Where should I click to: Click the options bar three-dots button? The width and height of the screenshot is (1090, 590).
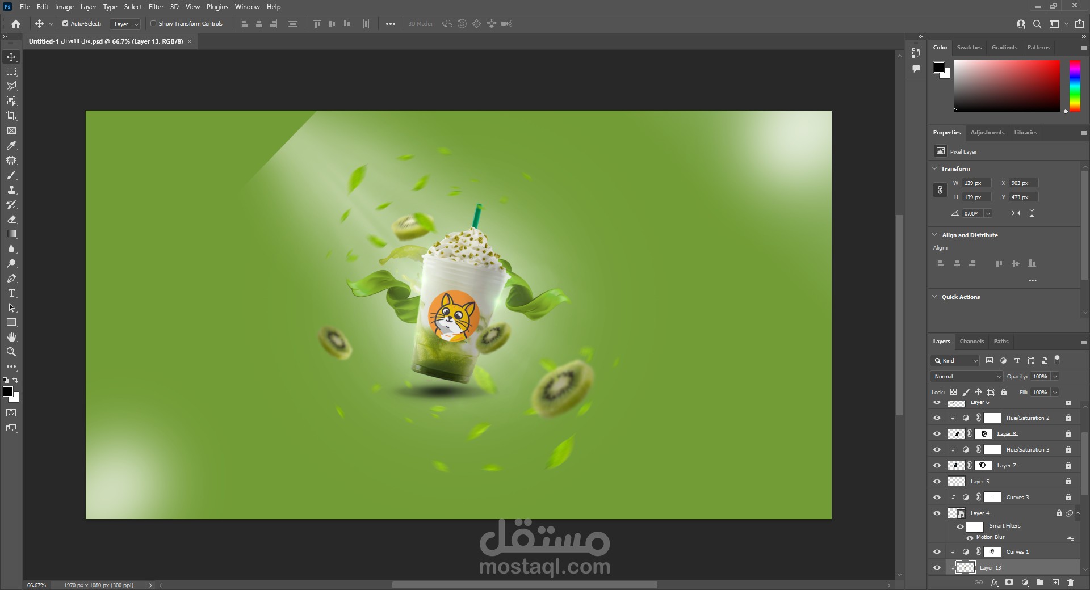391,24
